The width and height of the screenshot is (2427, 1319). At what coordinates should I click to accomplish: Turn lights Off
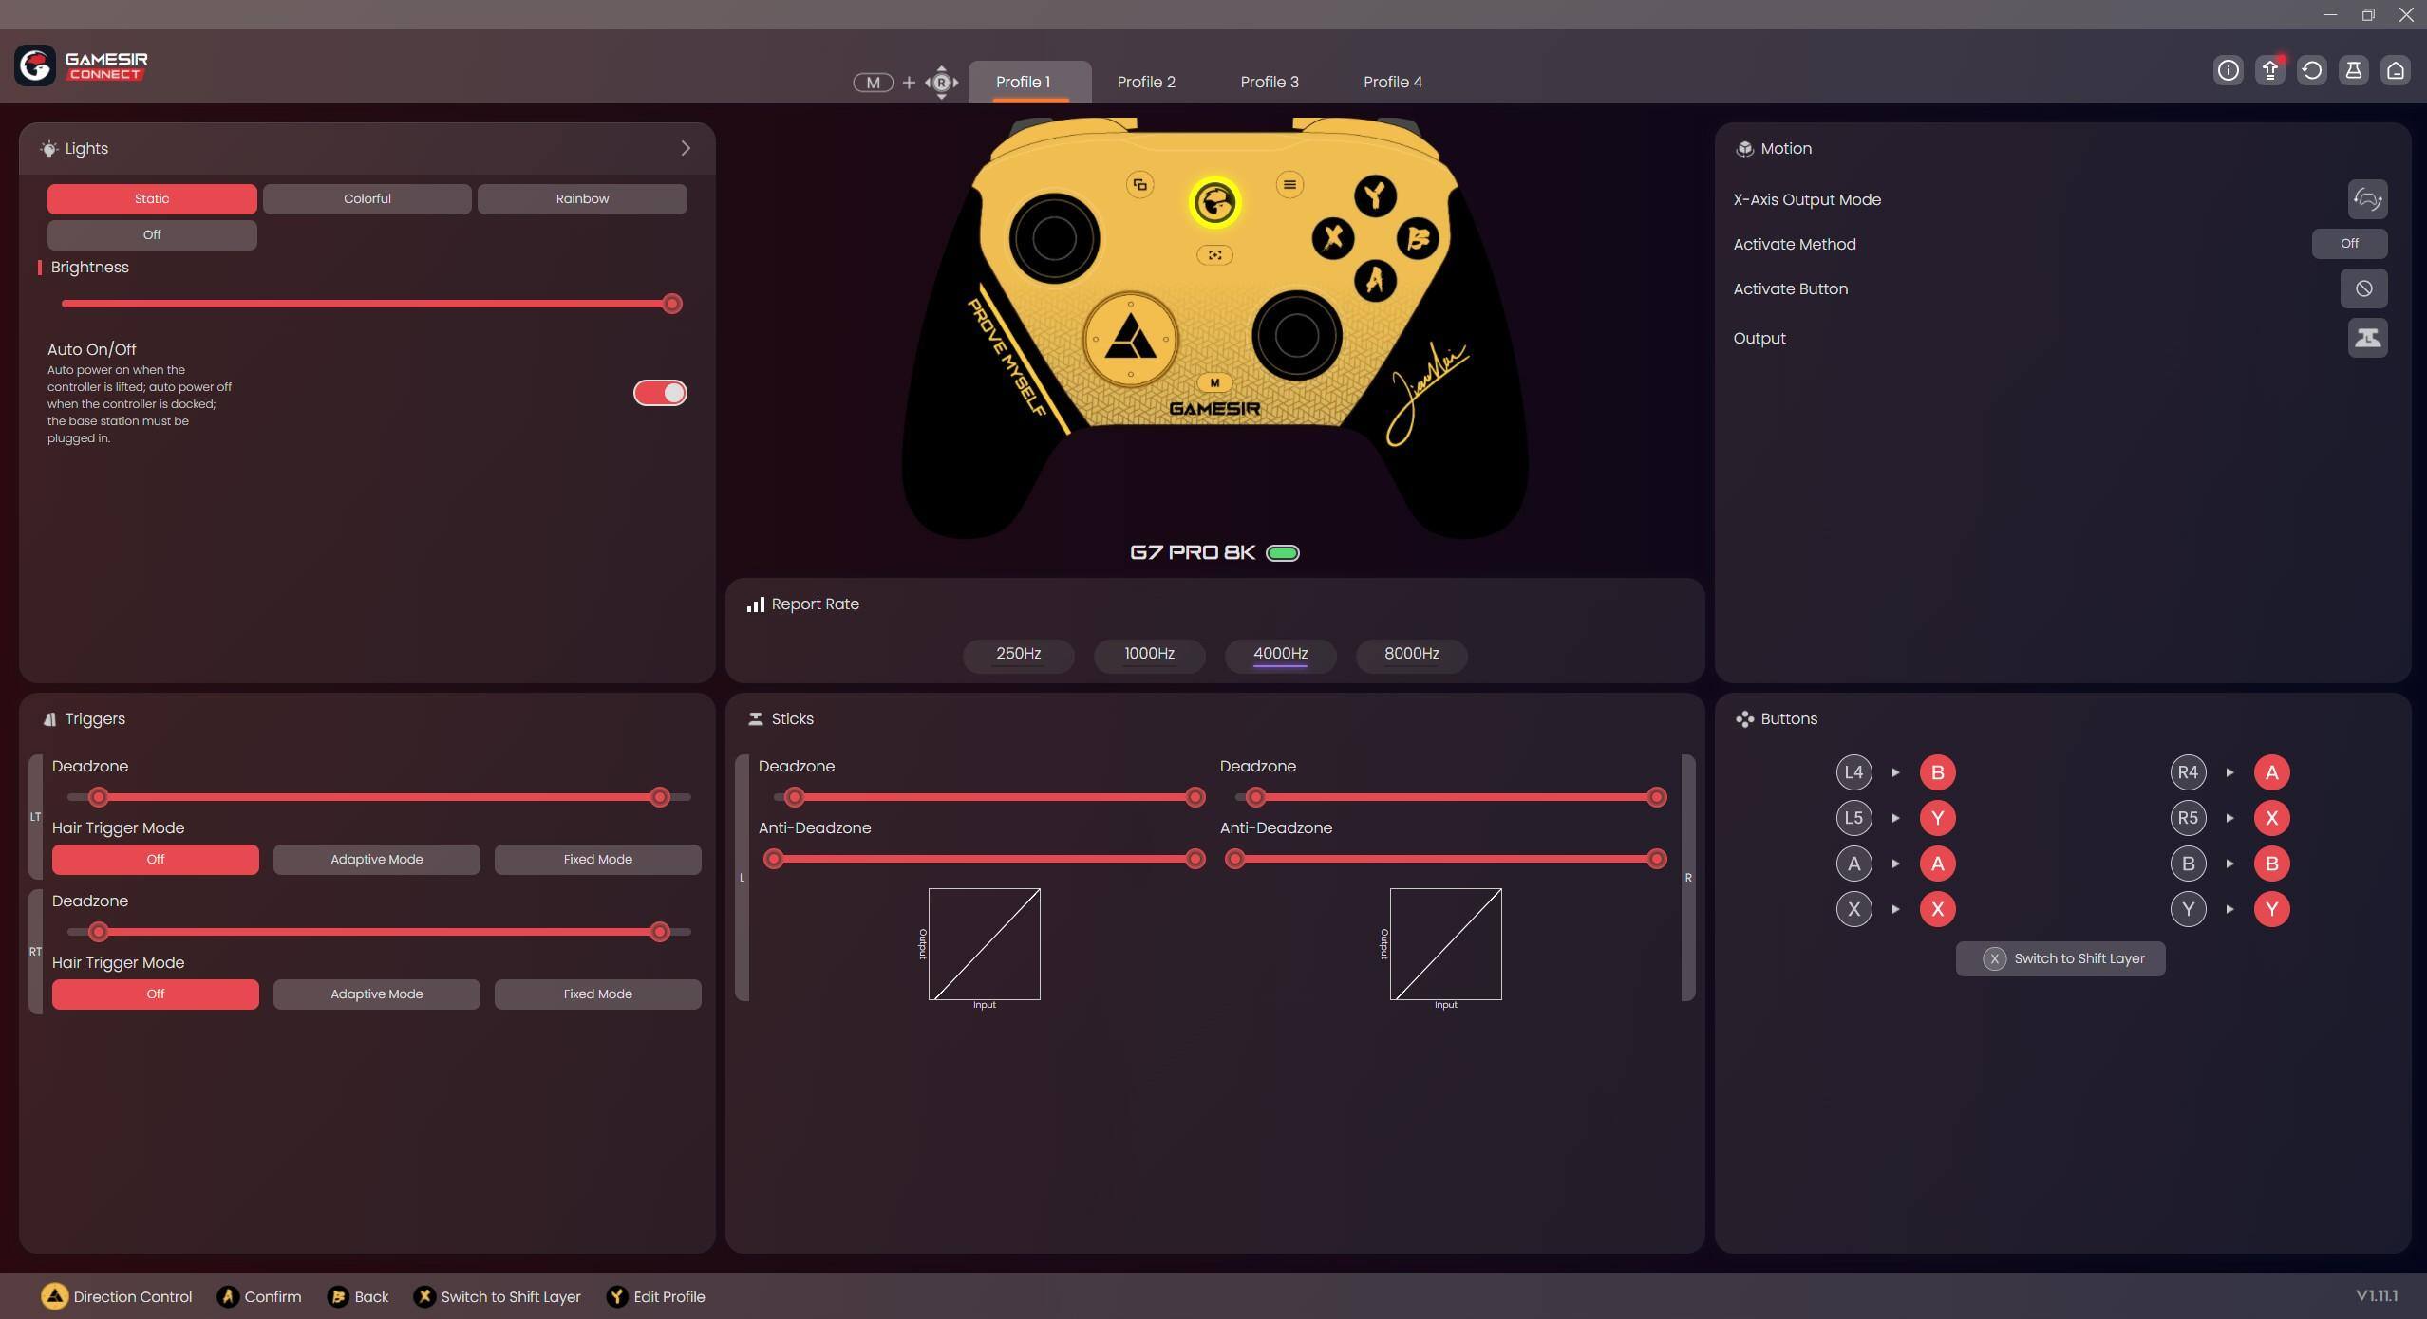click(x=152, y=235)
